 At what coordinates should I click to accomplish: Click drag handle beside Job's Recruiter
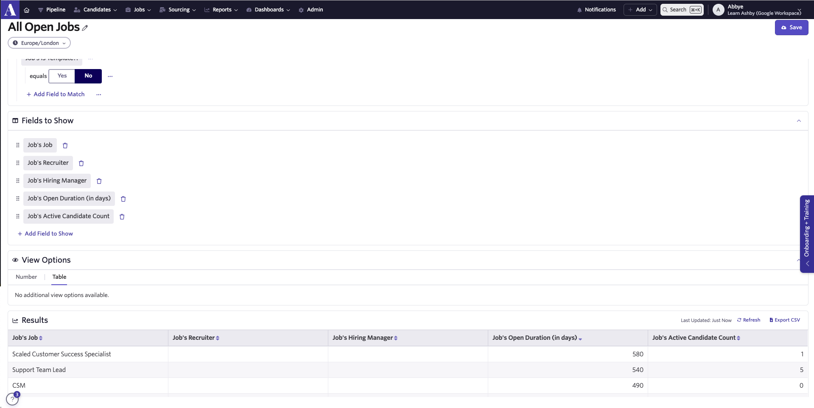pyautogui.click(x=18, y=163)
